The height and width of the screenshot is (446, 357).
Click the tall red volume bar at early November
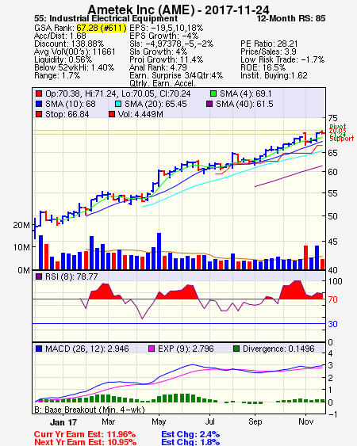click(306, 257)
